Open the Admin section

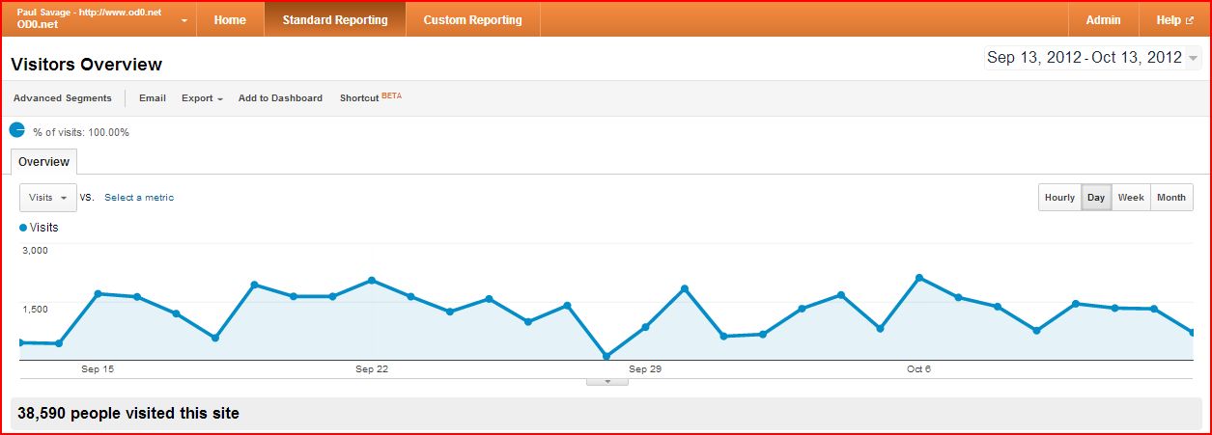1103,19
